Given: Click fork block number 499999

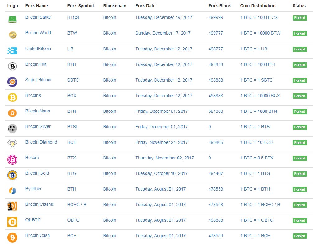Looking at the screenshot, I should click(216, 17).
